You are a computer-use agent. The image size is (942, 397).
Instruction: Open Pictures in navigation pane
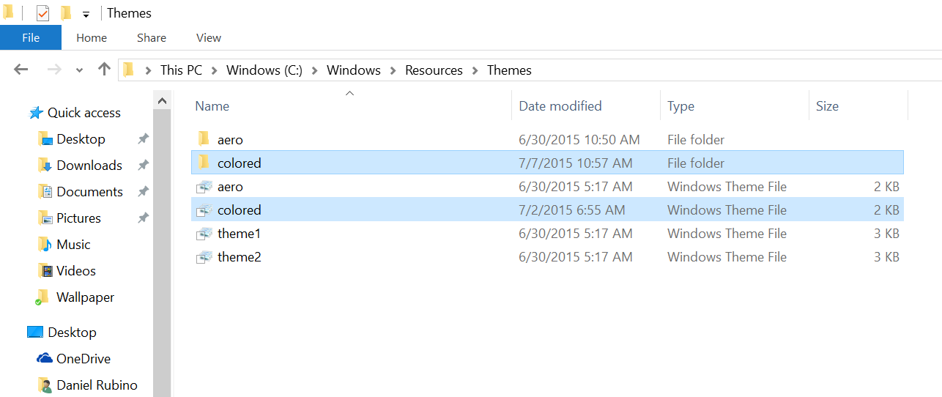78,218
